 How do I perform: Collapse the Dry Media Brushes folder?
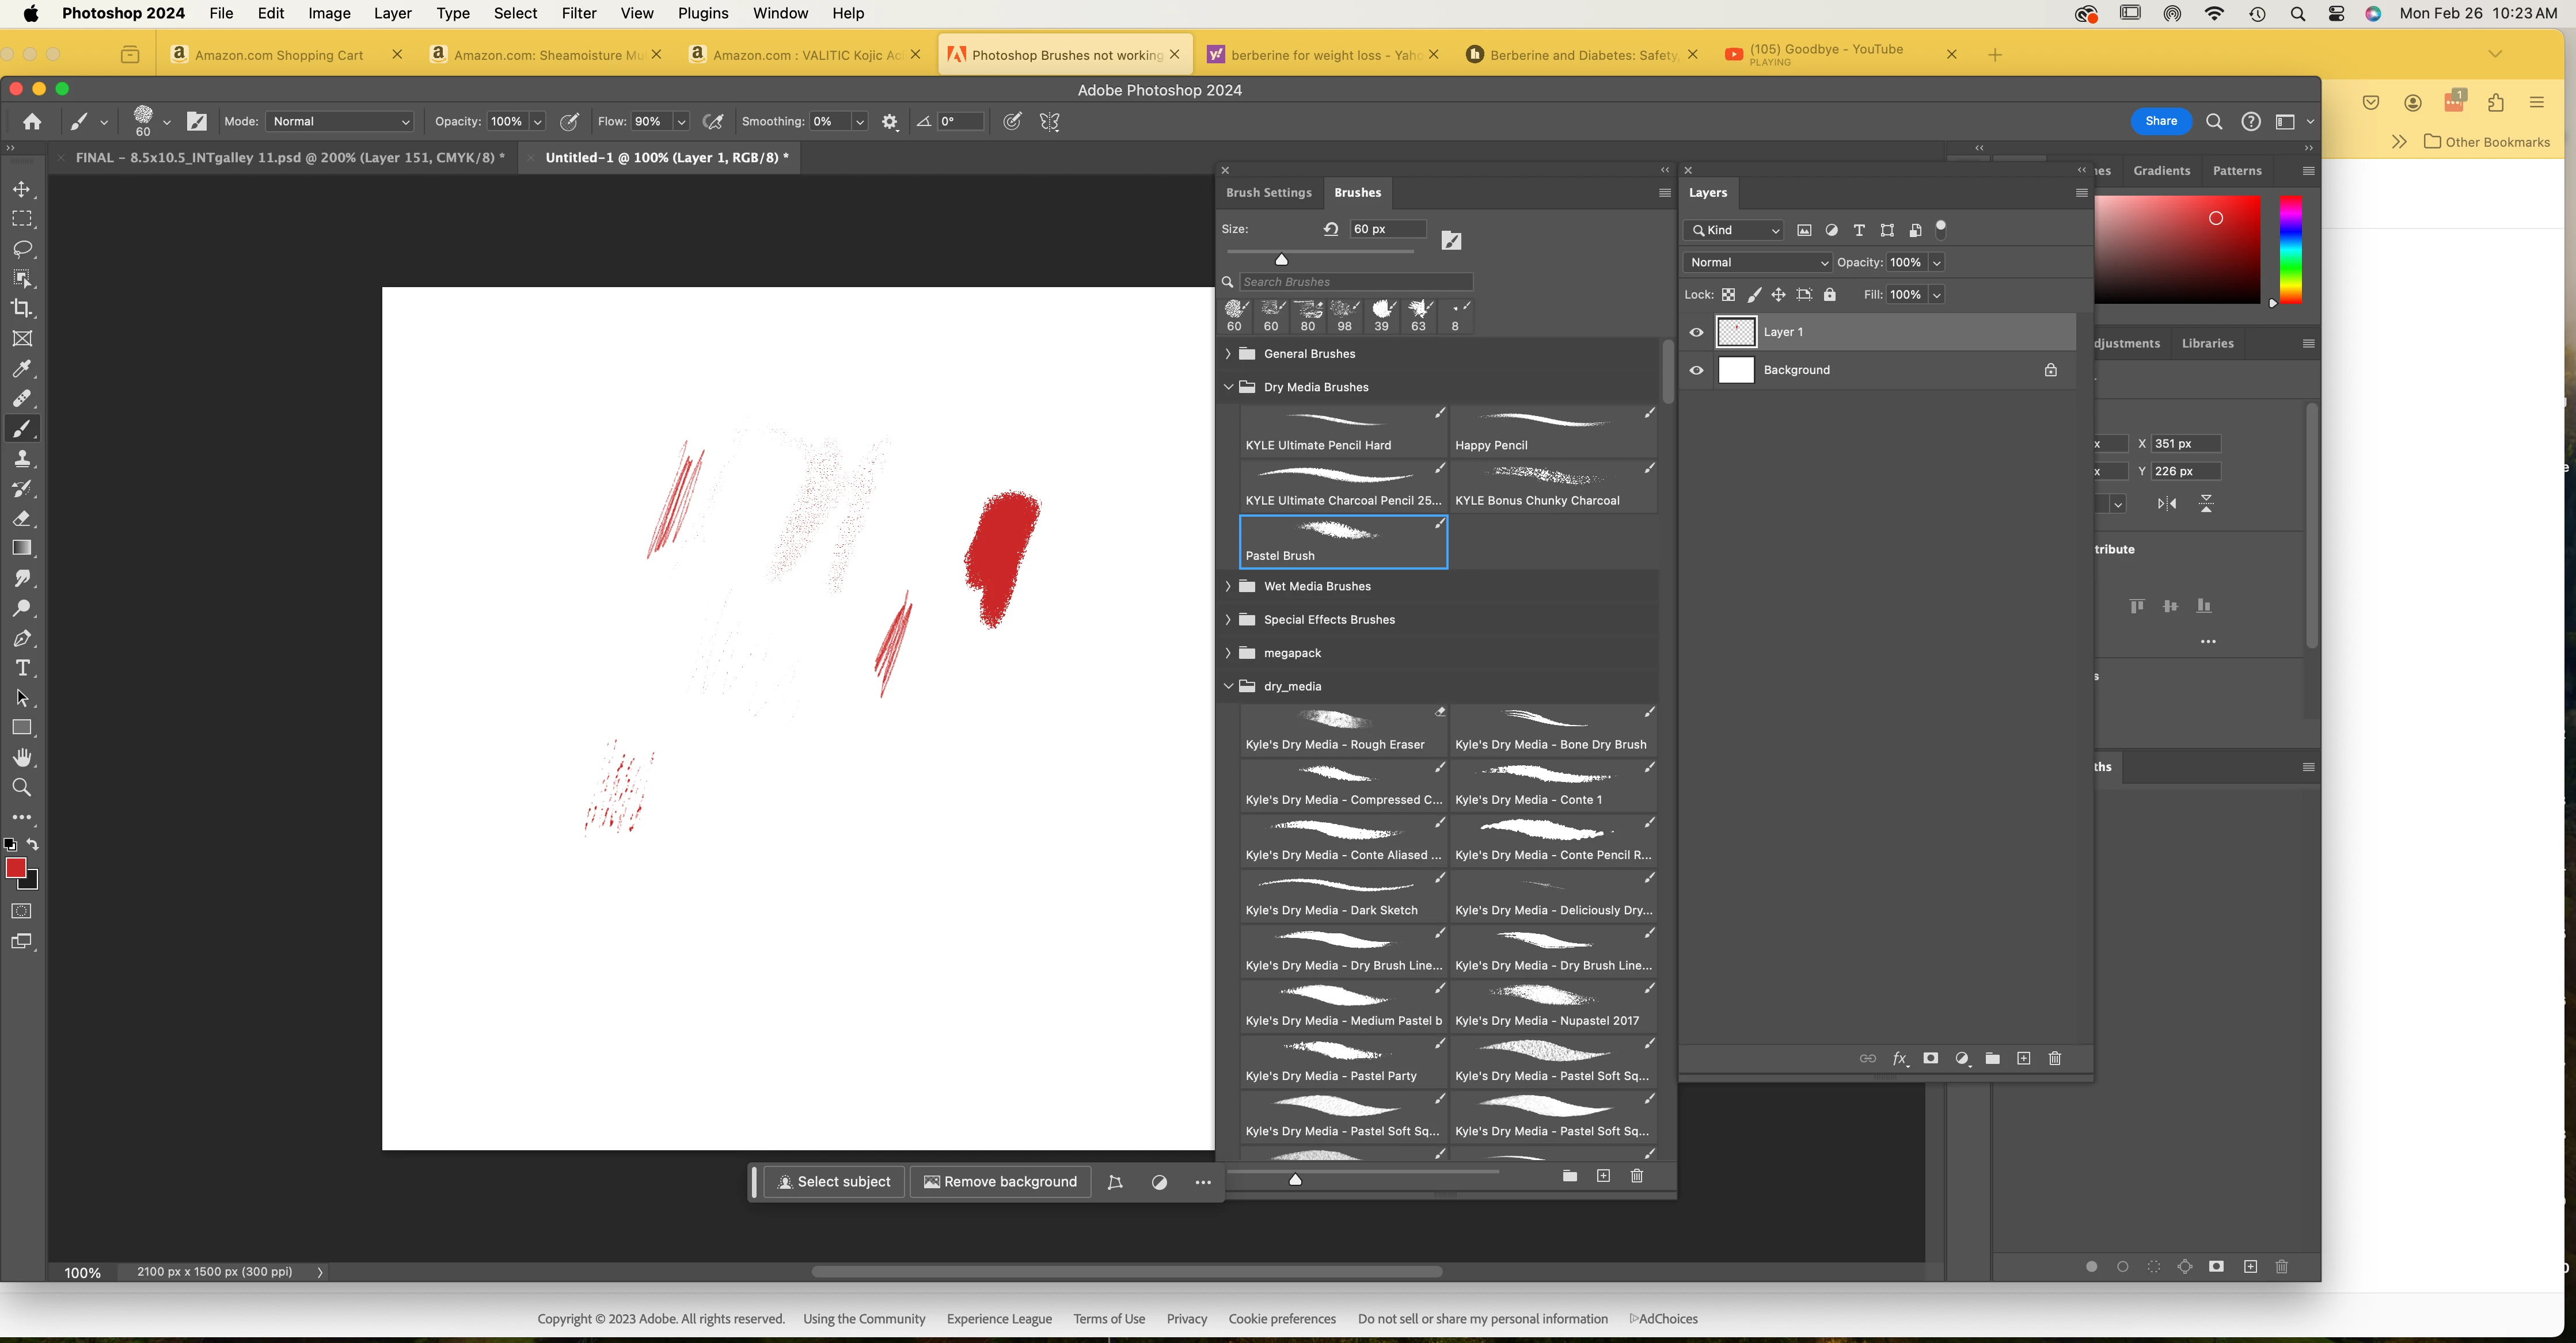pos(1228,388)
